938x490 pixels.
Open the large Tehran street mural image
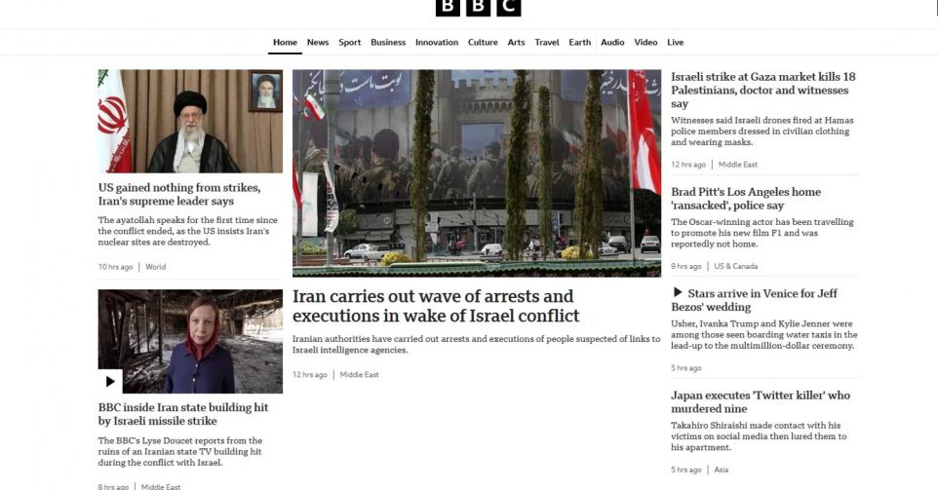(477, 173)
